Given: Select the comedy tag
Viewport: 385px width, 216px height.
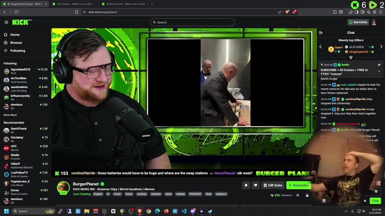Looking at the screenshot, I should [142, 194].
